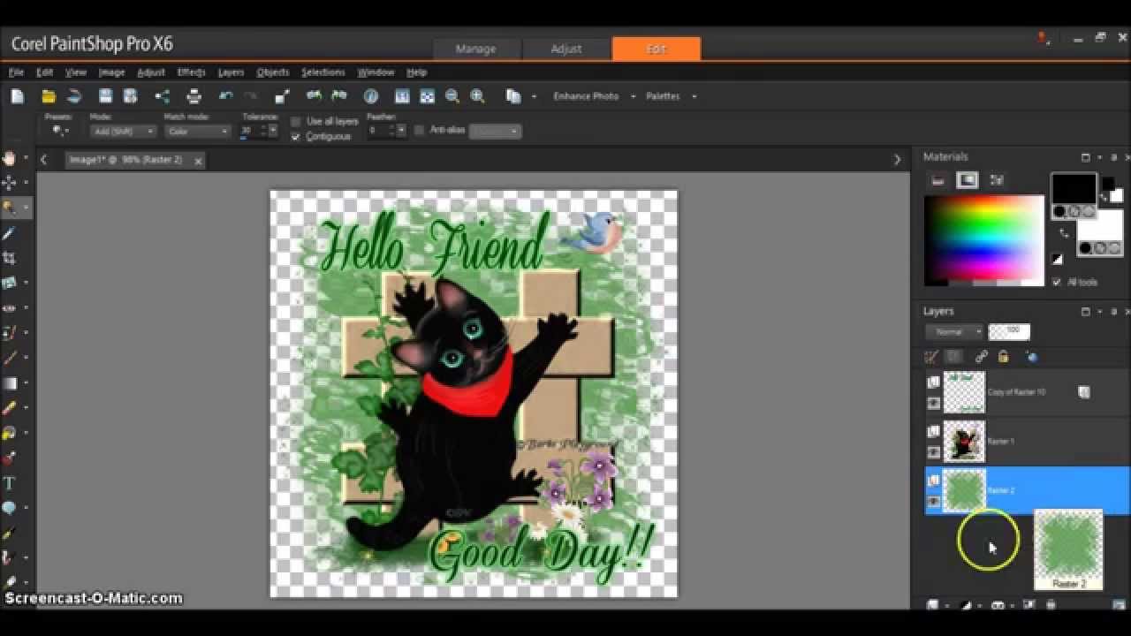Select the Flood Fill gradient tool

coord(9,383)
